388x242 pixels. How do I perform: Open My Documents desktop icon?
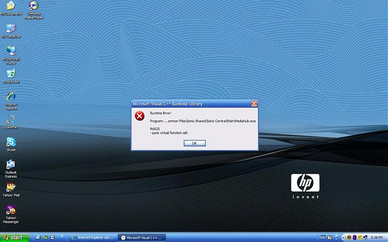[11, 6]
